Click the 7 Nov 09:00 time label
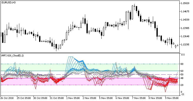This screenshot has height=101, width=193. point(139,98)
